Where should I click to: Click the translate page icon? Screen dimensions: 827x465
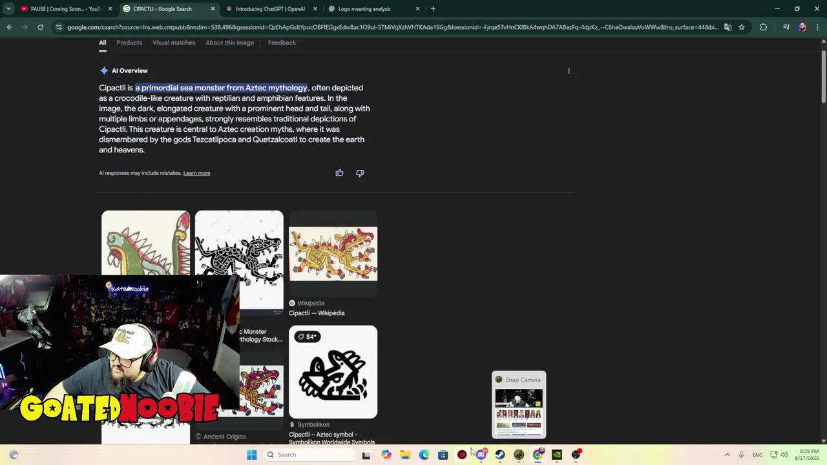point(728,27)
